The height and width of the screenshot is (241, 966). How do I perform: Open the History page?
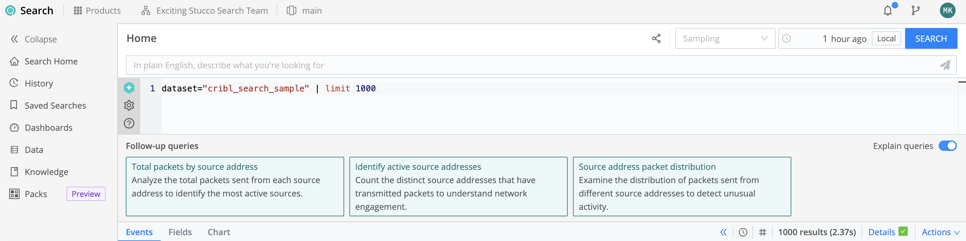point(32,83)
